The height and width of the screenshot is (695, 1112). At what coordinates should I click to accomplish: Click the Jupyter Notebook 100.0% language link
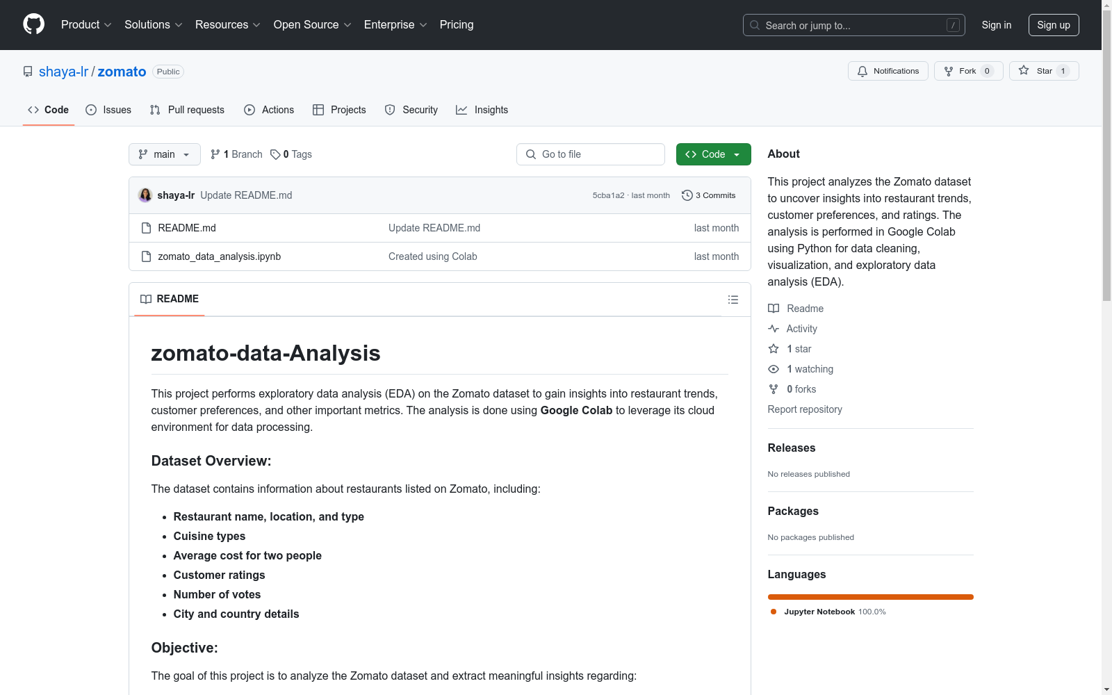pos(828,612)
